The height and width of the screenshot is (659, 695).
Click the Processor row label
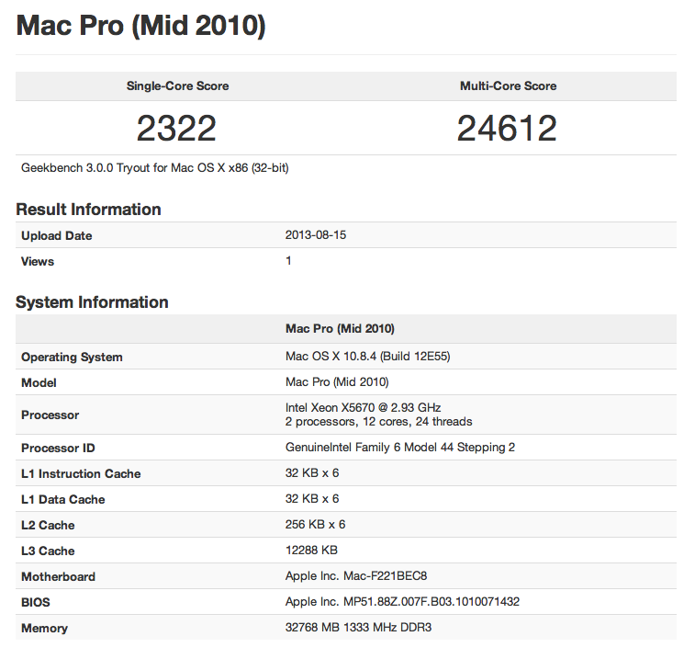coord(50,415)
